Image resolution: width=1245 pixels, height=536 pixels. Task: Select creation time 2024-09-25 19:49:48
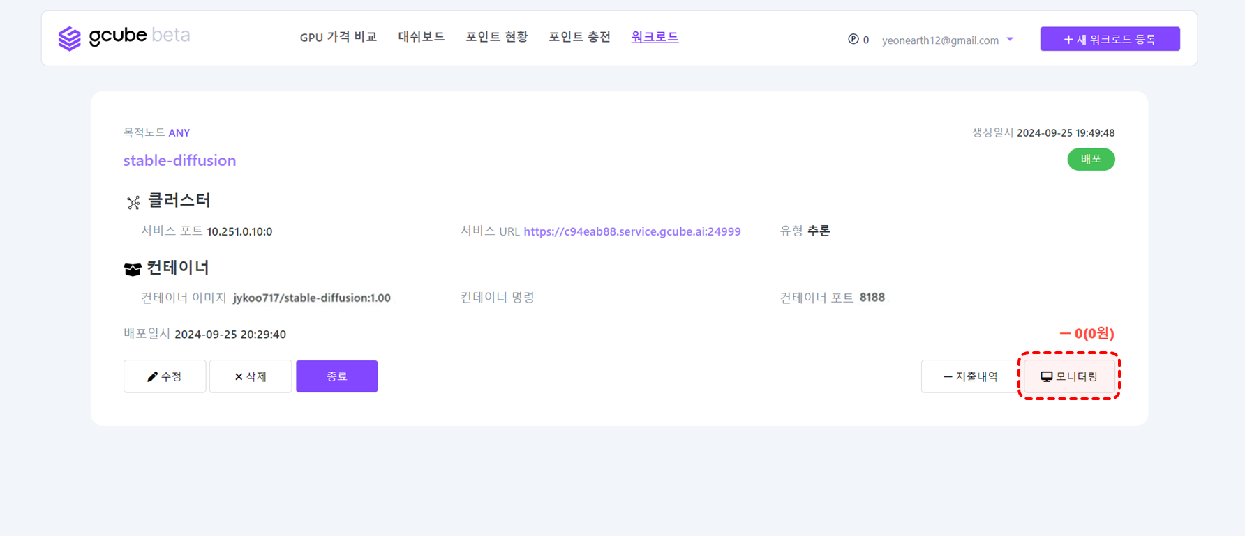(x=1066, y=132)
